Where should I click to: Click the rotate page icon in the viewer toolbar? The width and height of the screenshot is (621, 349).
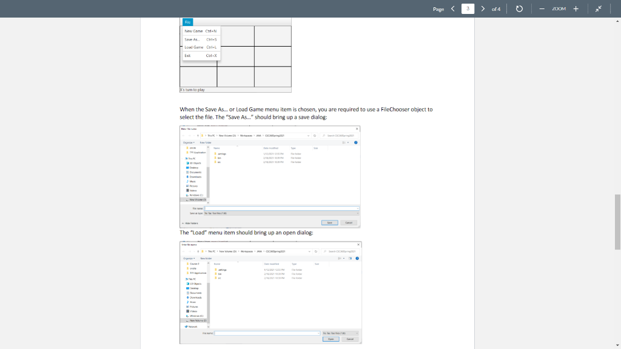coord(519,8)
